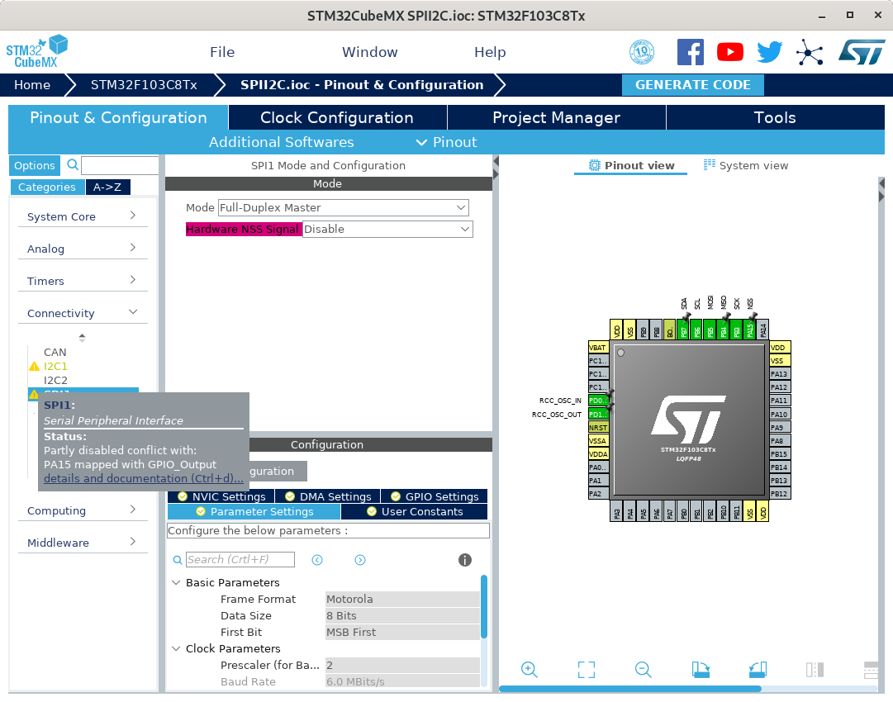893x702 pixels.
Task: Click the STM32F103C8Tx breadcrumb
Action: [144, 85]
